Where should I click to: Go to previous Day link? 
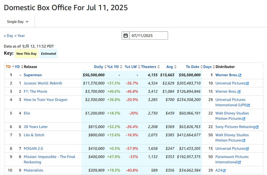8,36
